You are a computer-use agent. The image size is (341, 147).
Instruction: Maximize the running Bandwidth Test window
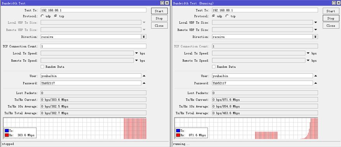(x=334, y=3)
